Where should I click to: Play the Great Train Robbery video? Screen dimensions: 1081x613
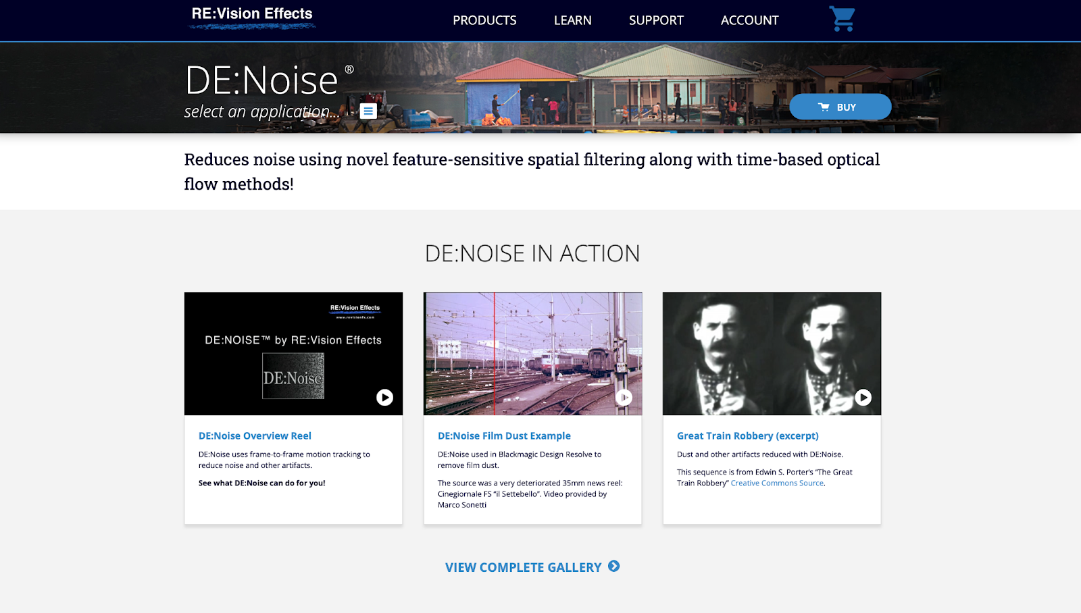pos(863,398)
